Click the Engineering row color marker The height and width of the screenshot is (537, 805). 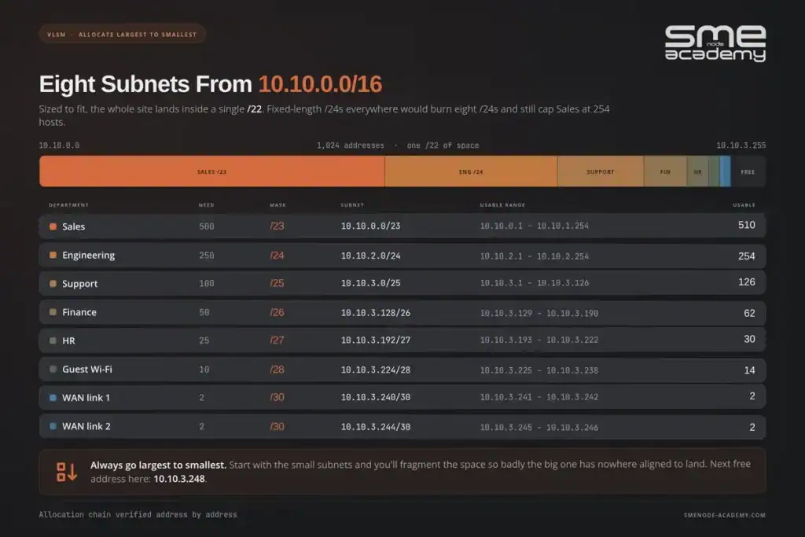point(53,256)
